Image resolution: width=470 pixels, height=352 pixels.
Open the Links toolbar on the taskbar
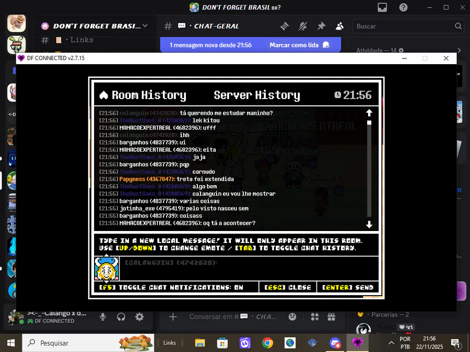click(x=170, y=343)
